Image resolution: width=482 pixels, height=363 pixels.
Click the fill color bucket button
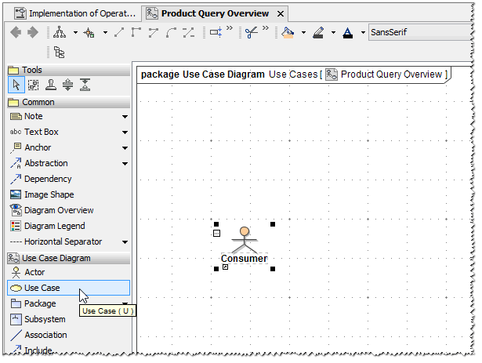point(288,33)
